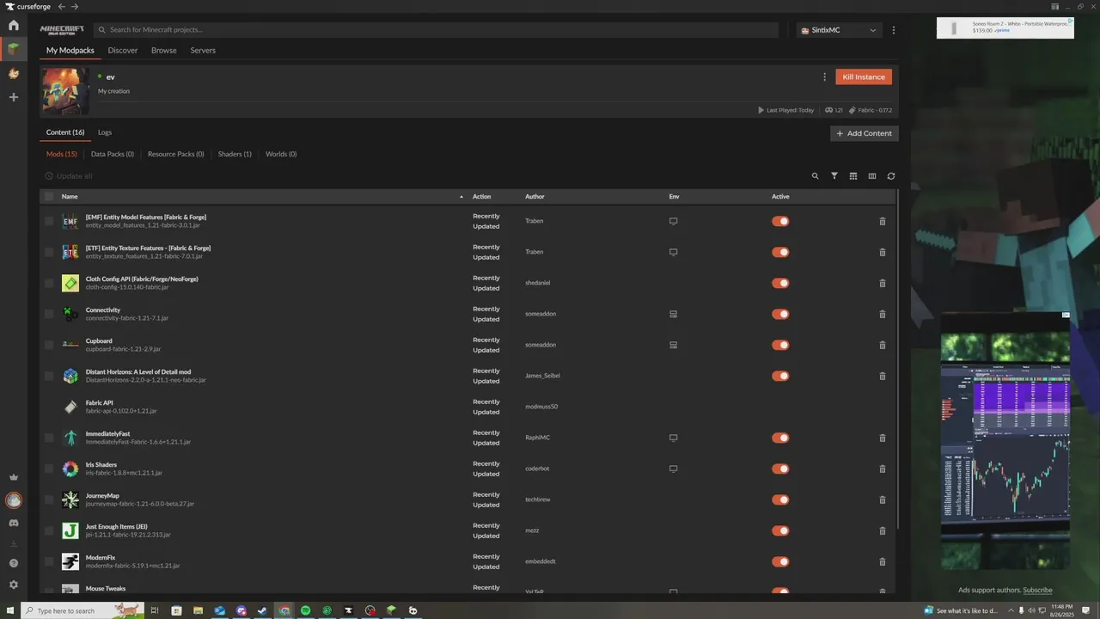Viewport: 1100px width, 619px height.
Task: Switch to My Modpacks tab
Action: [70, 51]
